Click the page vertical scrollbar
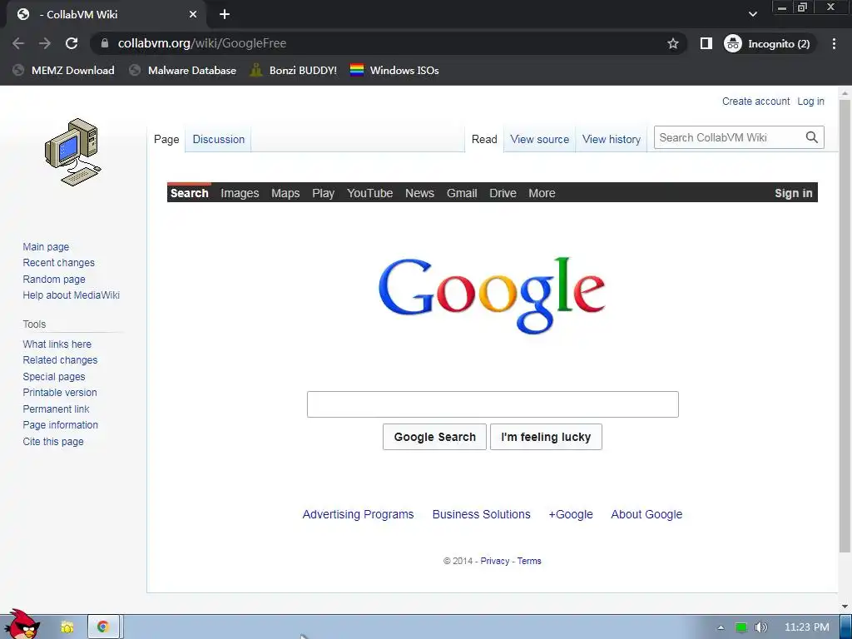Screen dimensions: 852x639 pyautogui.click(x=845, y=326)
